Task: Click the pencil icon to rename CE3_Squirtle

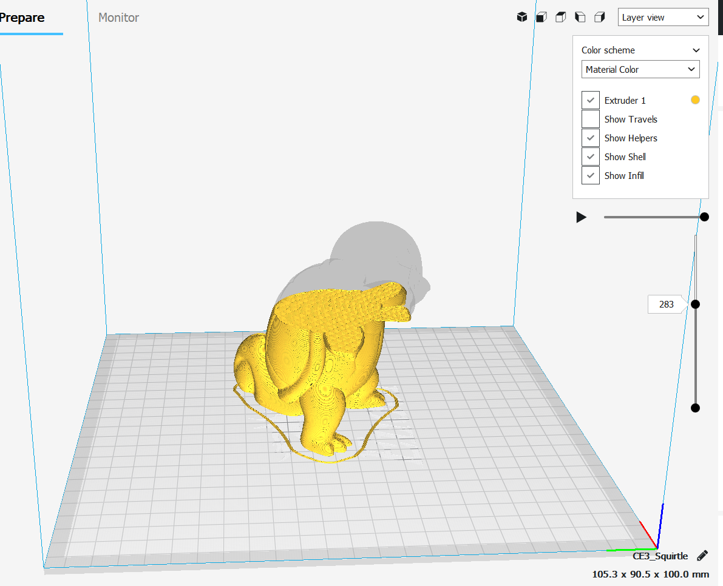Action: (702, 556)
